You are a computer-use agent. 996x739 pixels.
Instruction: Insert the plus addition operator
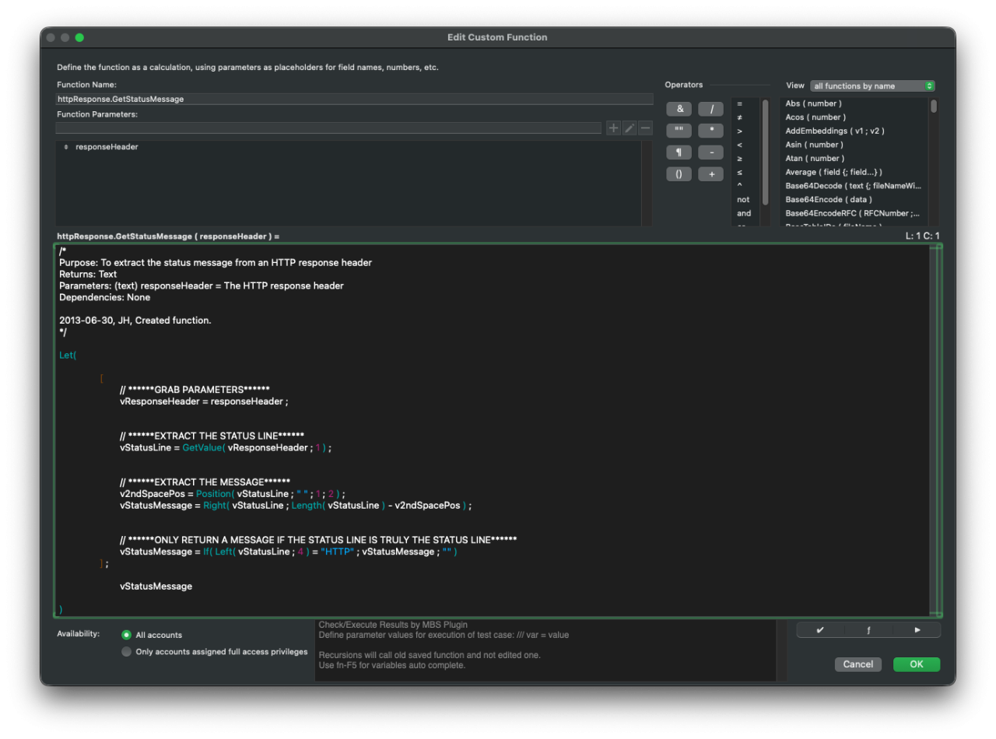coord(710,174)
